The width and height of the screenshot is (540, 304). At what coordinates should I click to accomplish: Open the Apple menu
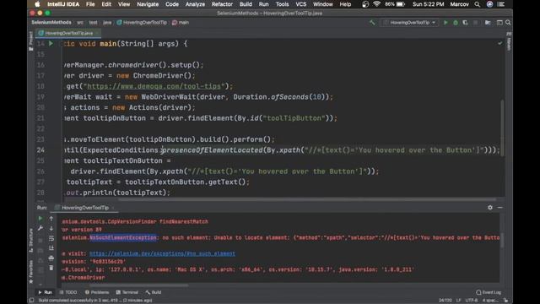(x=37, y=4)
